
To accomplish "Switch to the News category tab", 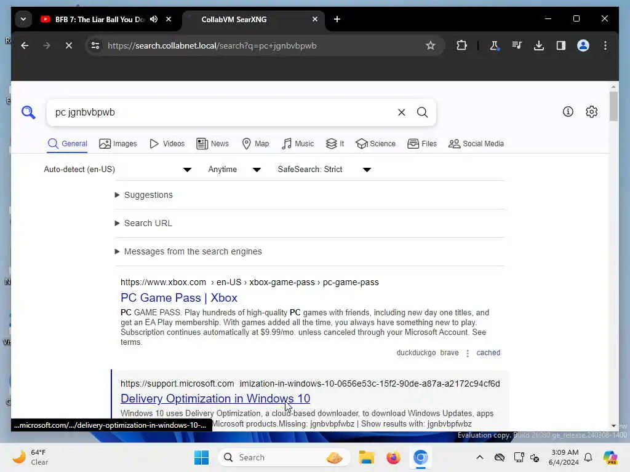I will point(212,144).
